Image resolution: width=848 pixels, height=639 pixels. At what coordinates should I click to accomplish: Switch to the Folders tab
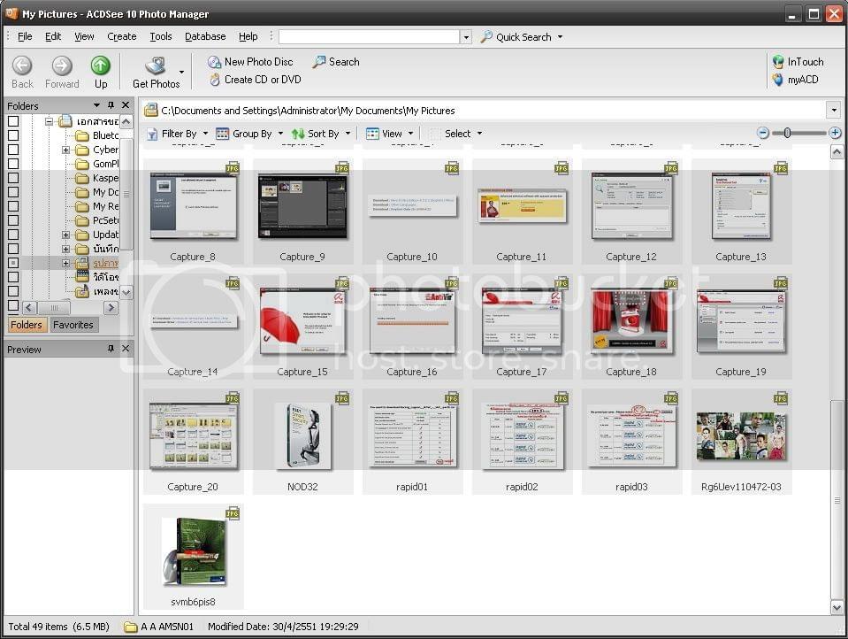[27, 325]
